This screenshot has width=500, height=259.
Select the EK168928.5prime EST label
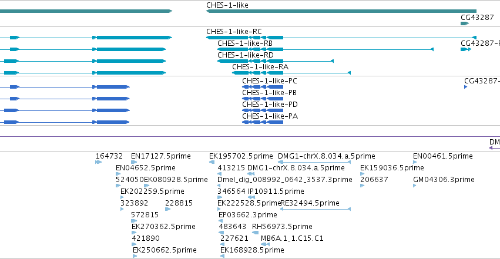point(252,250)
